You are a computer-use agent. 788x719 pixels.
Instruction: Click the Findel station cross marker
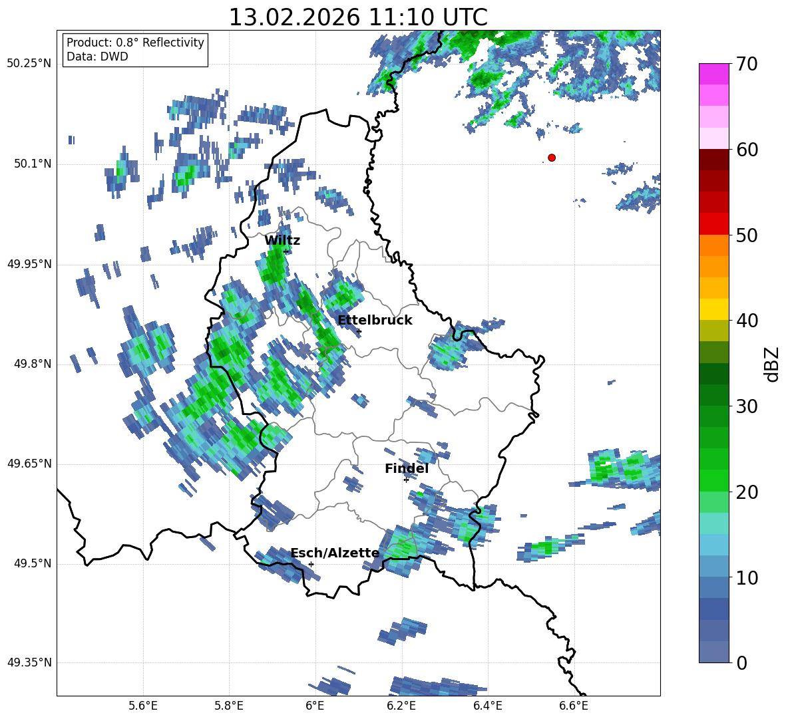pyautogui.click(x=406, y=480)
